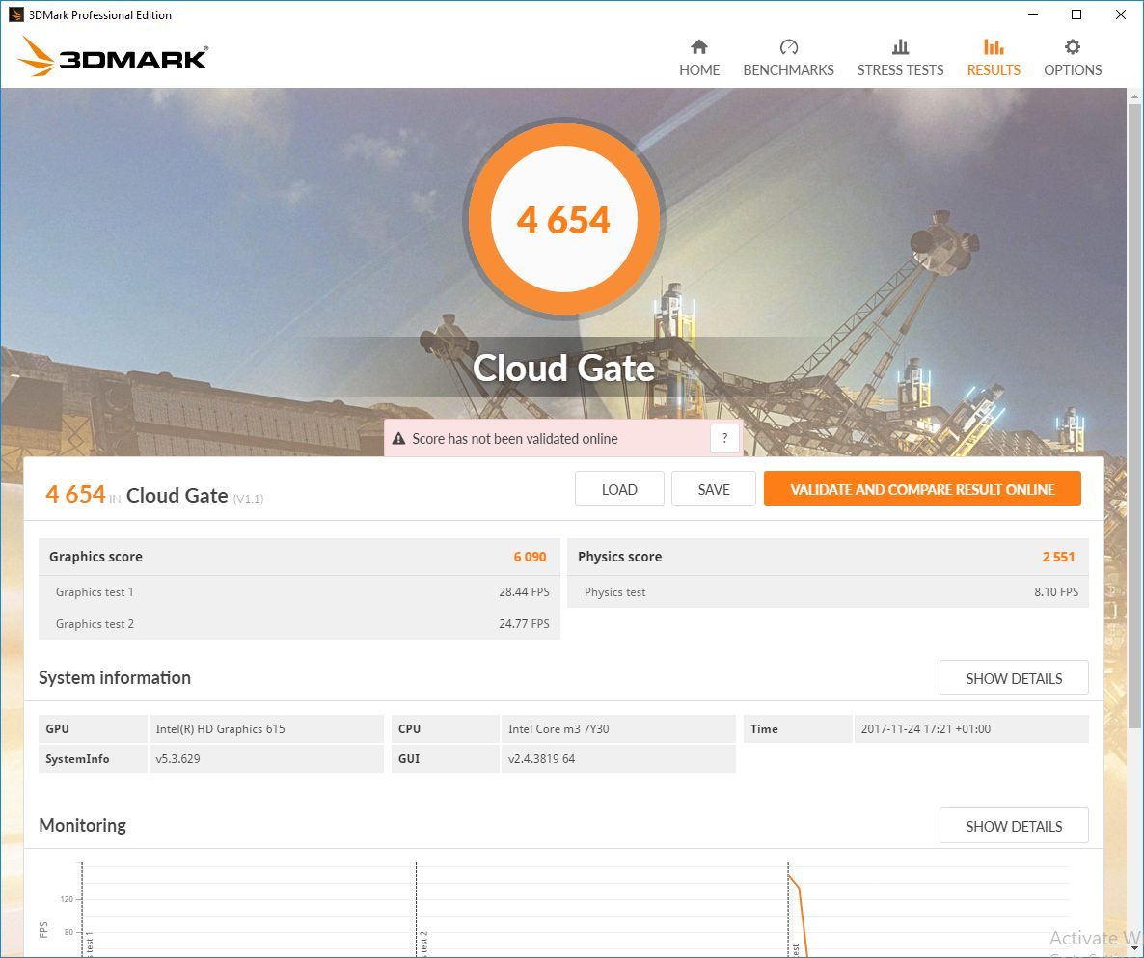This screenshot has height=958, width=1144.
Task: Validate and compare result online
Action: tap(922, 489)
